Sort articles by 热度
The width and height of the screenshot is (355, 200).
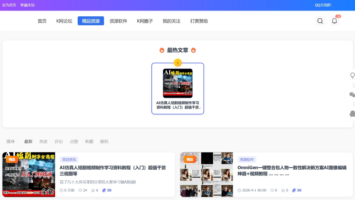pyautogui.click(x=43, y=142)
